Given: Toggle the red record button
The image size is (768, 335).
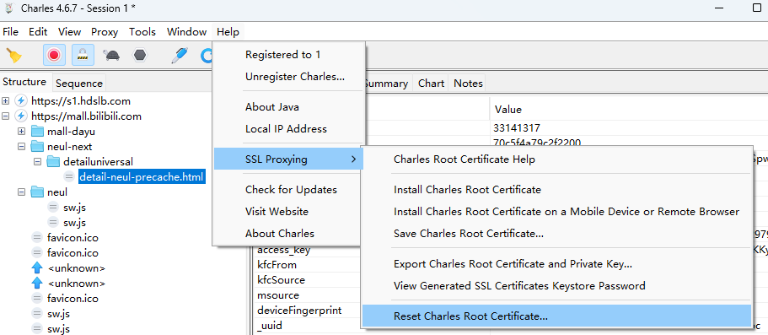Looking at the screenshot, I should 54,55.
